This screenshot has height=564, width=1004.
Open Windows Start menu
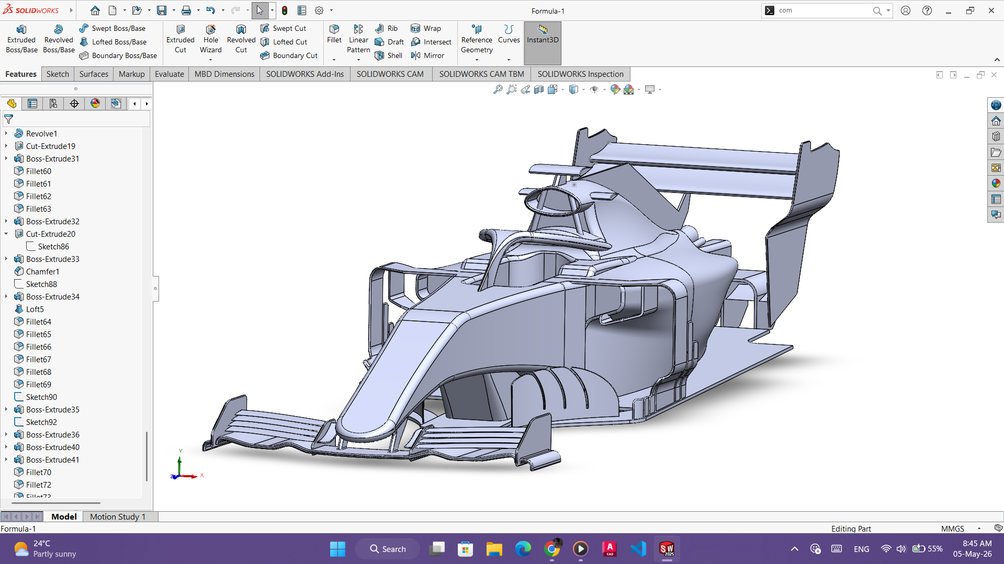[337, 549]
